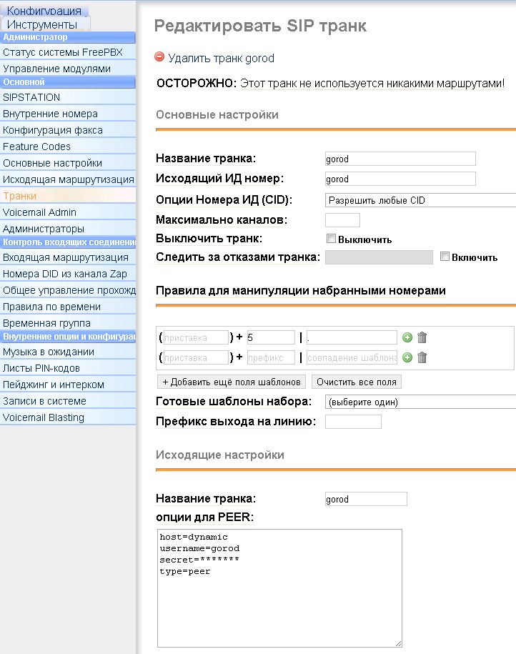
Task: Click green add icon in first dial rule row
Action: point(407,337)
